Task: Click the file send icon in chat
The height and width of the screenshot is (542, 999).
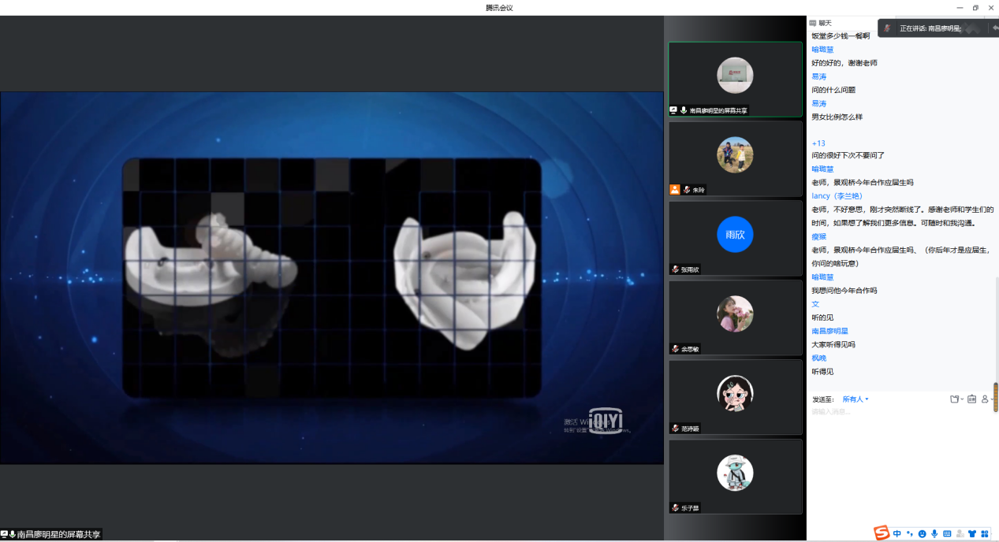Action: (954, 399)
